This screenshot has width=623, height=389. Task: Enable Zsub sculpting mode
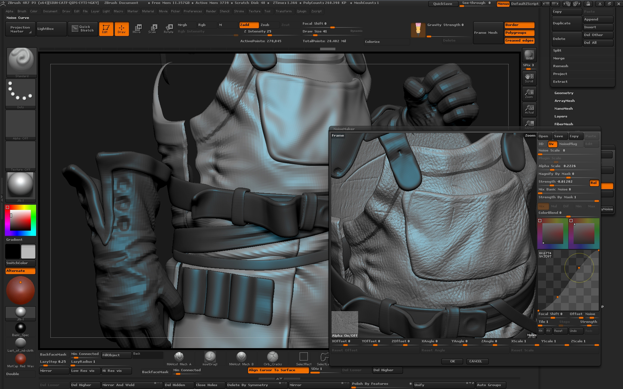pos(269,25)
